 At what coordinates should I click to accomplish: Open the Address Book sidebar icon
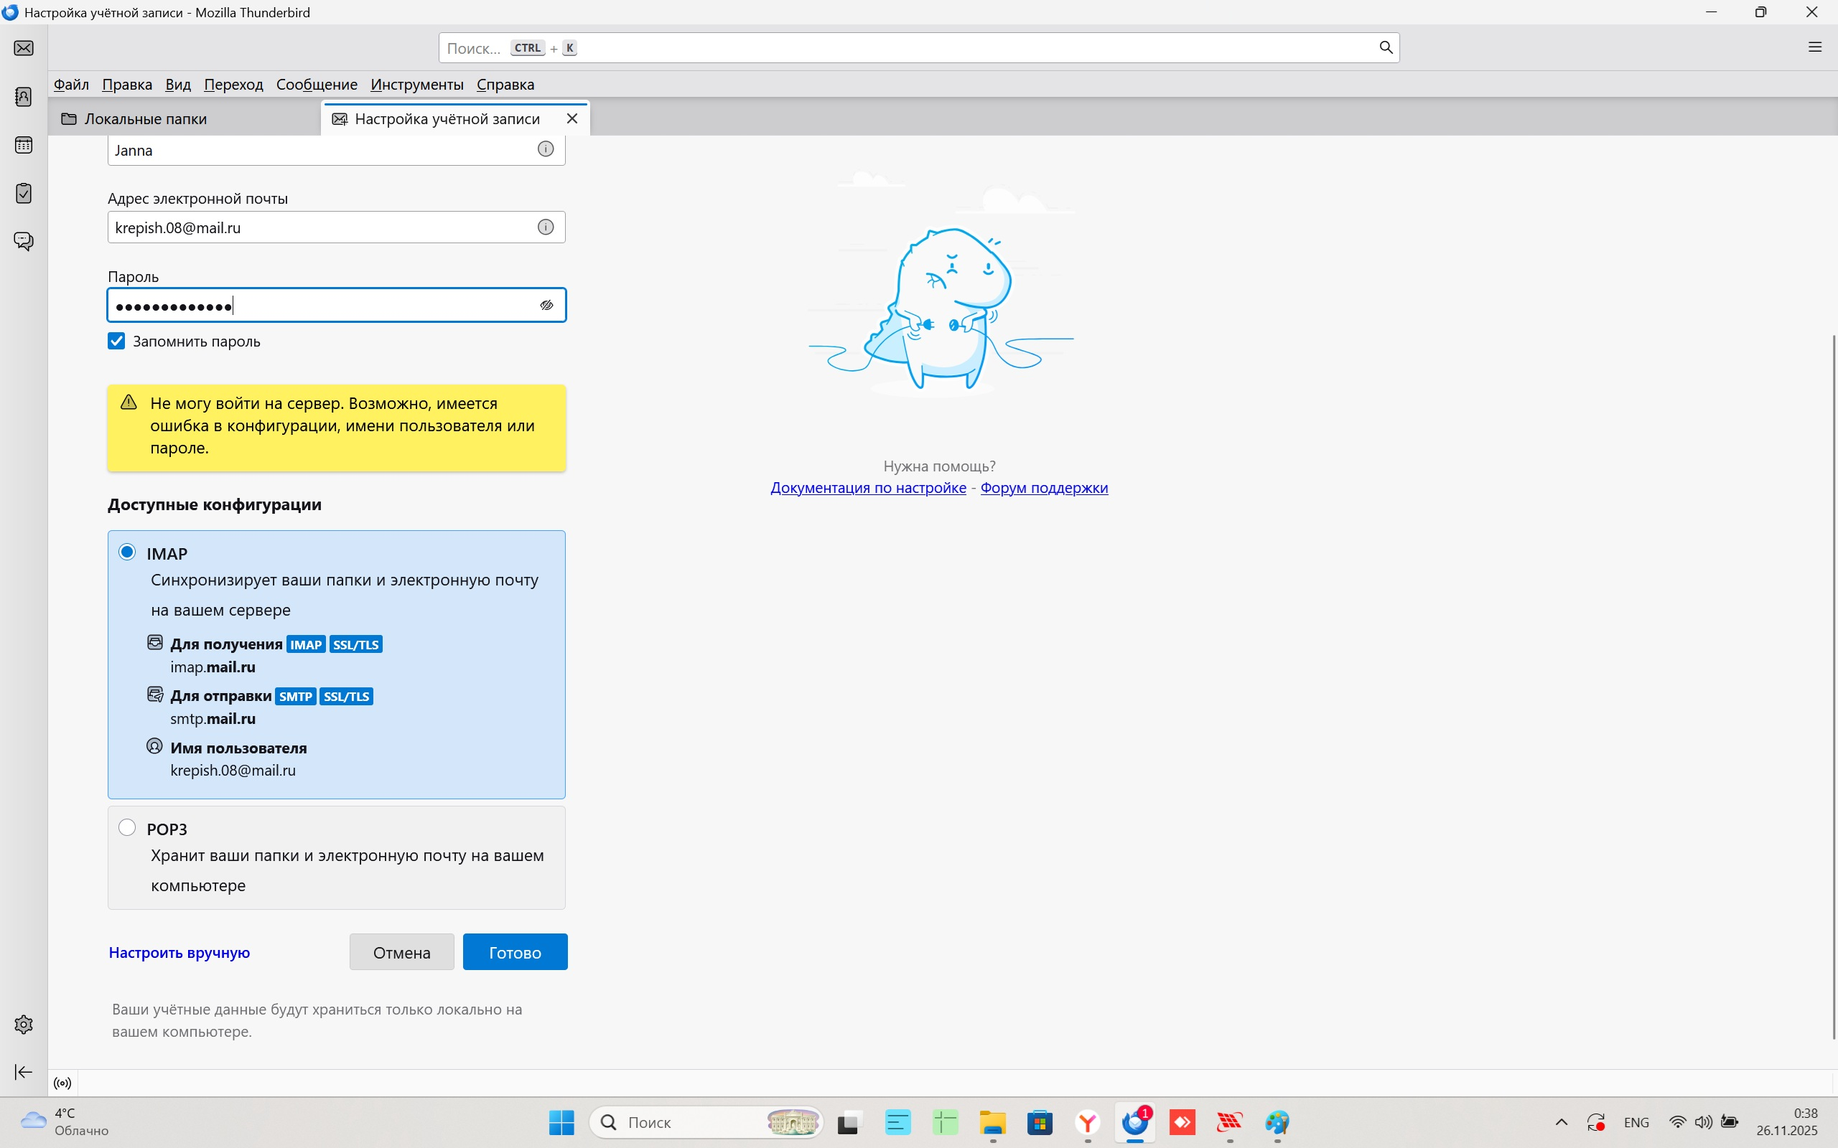[24, 96]
